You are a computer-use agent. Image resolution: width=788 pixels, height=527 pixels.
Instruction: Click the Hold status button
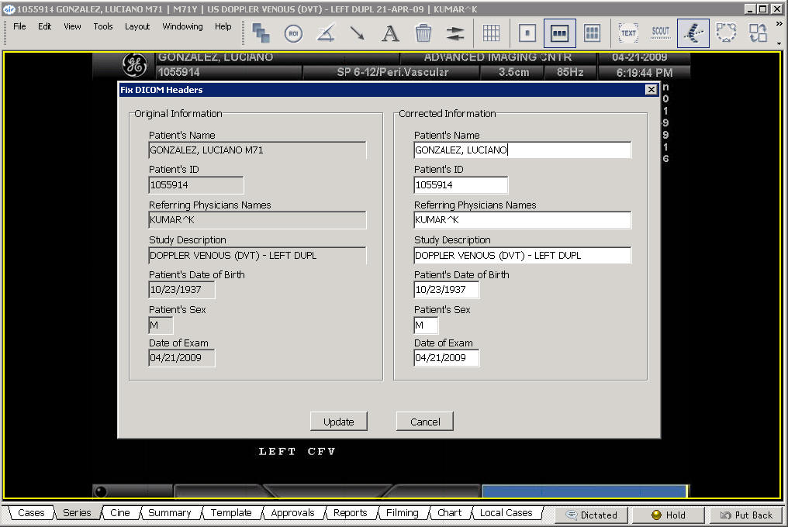[668, 515]
